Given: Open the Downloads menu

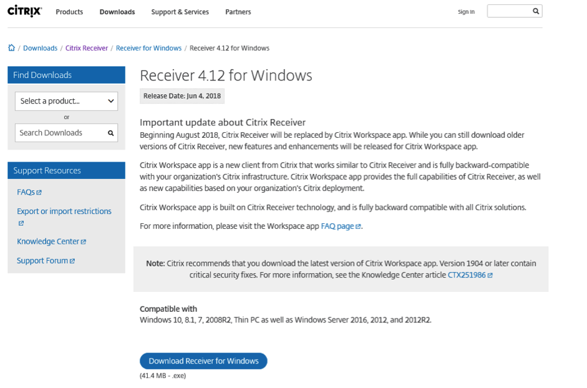Looking at the screenshot, I should [x=117, y=12].
